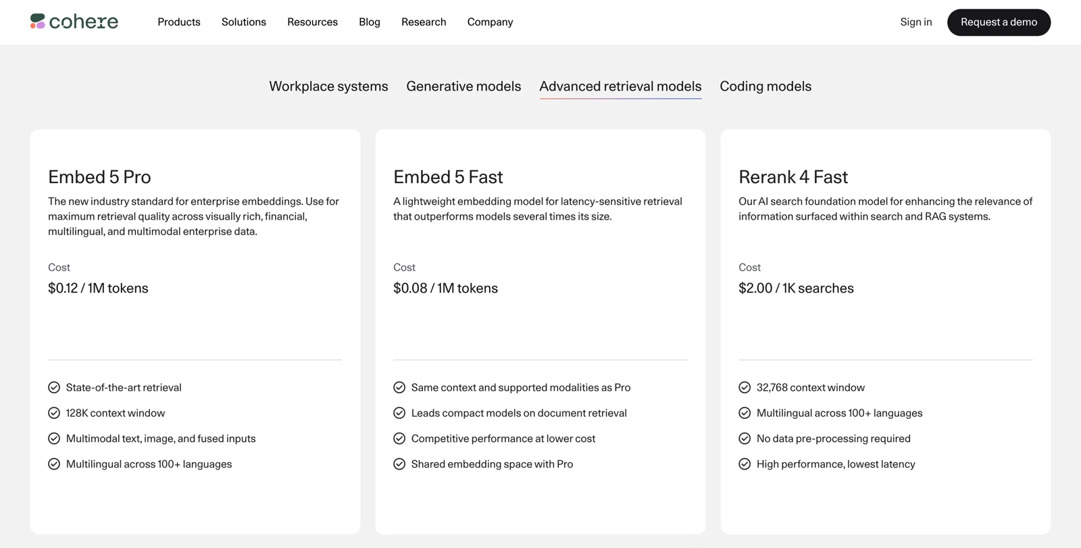Click Leads compact models on document retrieval text
This screenshot has height=548, width=1081.
[x=519, y=413]
